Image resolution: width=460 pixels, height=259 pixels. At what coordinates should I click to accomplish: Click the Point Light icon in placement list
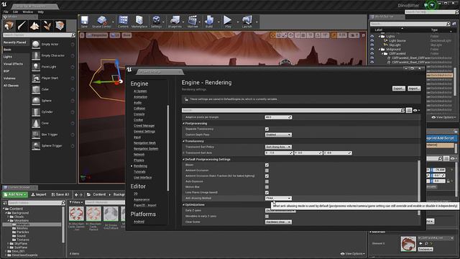36,67
